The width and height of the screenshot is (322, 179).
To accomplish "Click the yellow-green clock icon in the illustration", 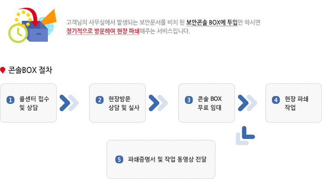I will point(17,33).
